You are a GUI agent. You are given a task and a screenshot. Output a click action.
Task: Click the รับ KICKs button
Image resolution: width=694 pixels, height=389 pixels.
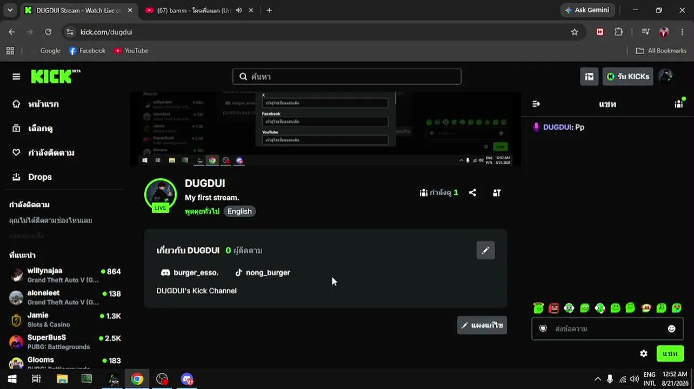coord(628,77)
